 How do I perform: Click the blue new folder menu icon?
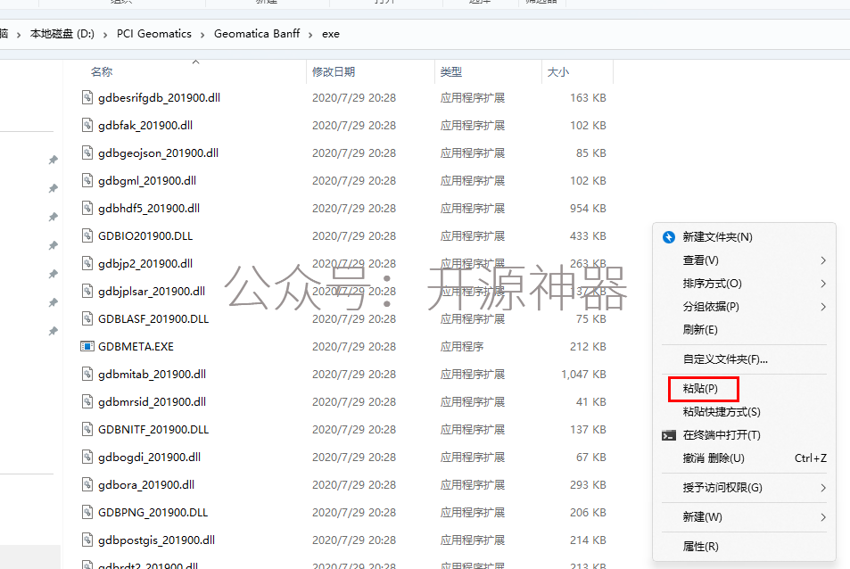tap(669, 237)
